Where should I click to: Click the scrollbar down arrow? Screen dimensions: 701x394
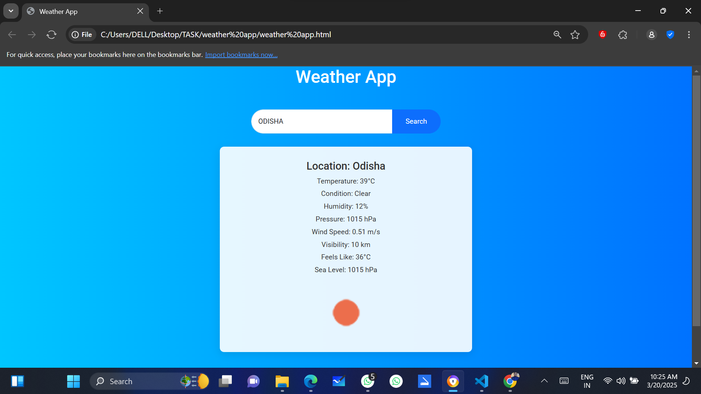[x=696, y=363]
